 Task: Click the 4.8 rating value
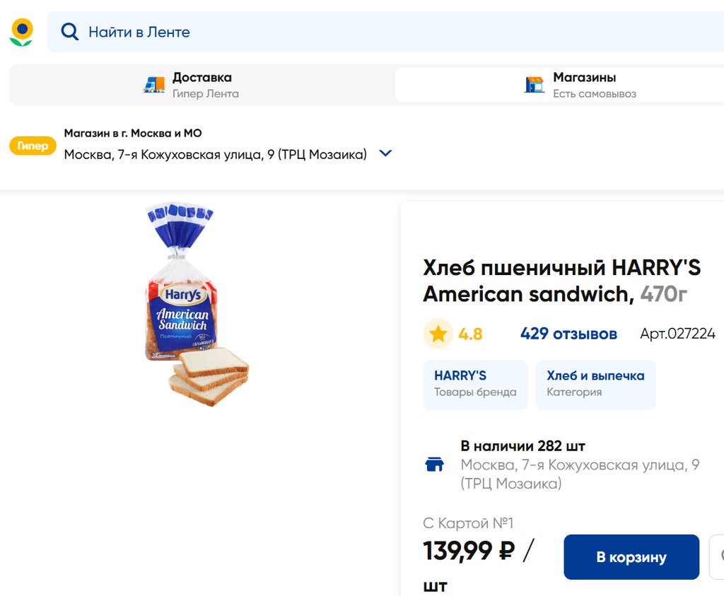click(x=470, y=334)
